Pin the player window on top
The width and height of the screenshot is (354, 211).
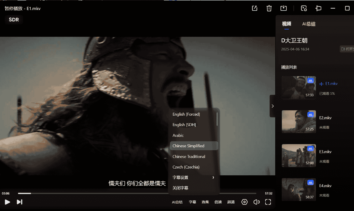point(318,8)
